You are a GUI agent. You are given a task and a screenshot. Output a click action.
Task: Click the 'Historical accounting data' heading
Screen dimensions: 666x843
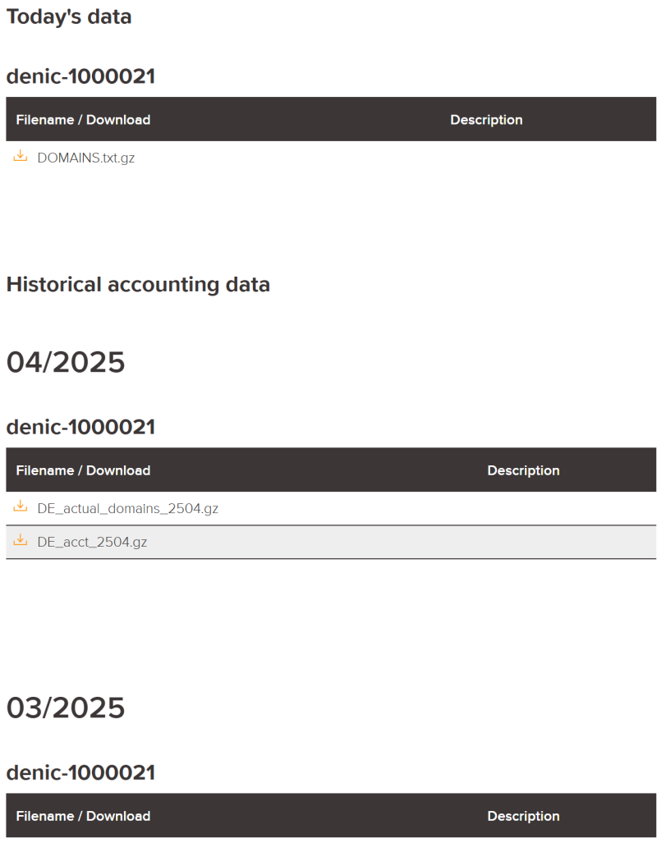tap(138, 285)
